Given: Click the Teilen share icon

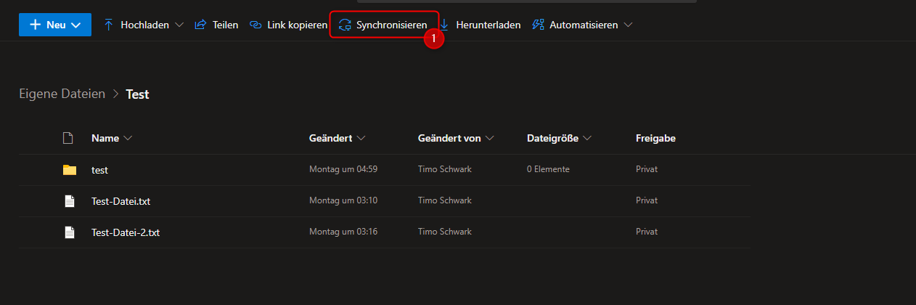Looking at the screenshot, I should coord(200,25).
